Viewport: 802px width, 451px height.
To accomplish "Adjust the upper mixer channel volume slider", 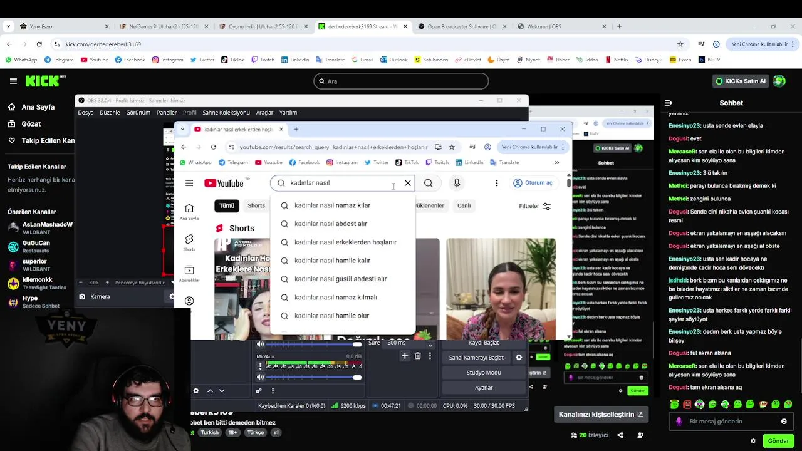I will coord(314,345).
